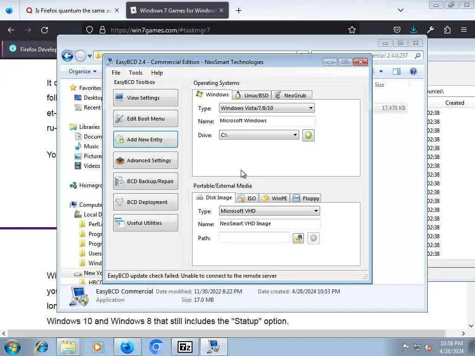The image size is (475, 356).
Task: Select the Windows operating systems tab
Action: click(x=212, y=95)
